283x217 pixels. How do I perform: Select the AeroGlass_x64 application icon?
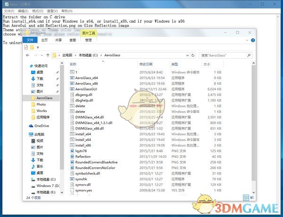(72, 78)
